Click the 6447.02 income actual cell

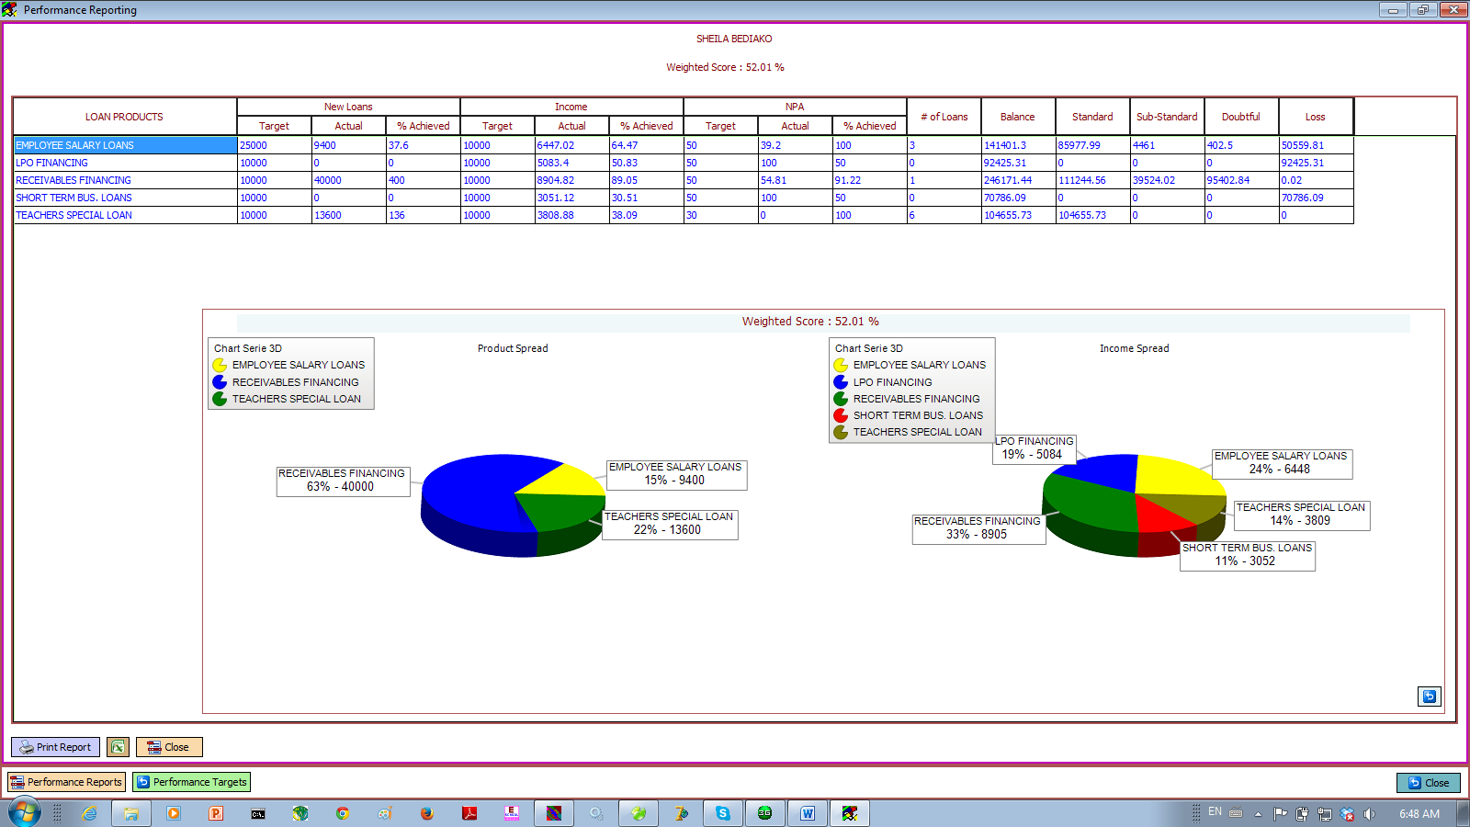click(571, 145)
